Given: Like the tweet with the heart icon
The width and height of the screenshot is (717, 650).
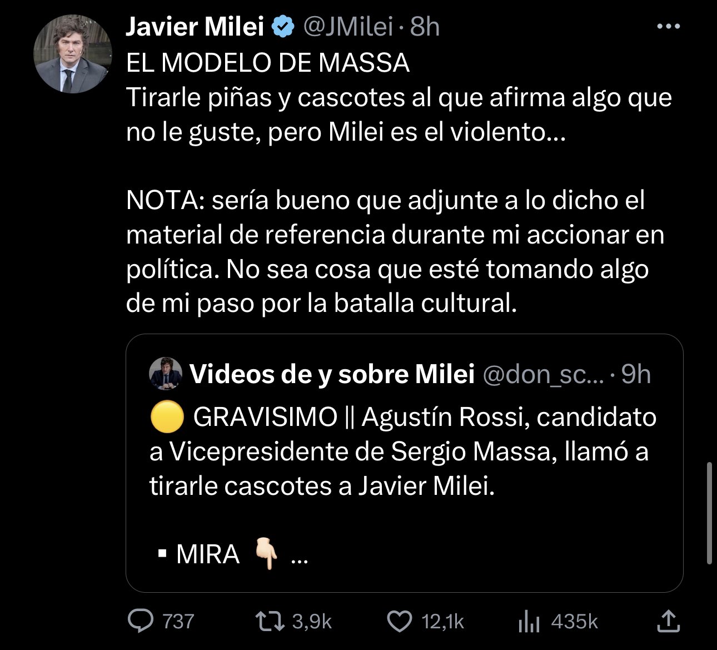Looking at the screenshot, I should (x=399, y=621).
